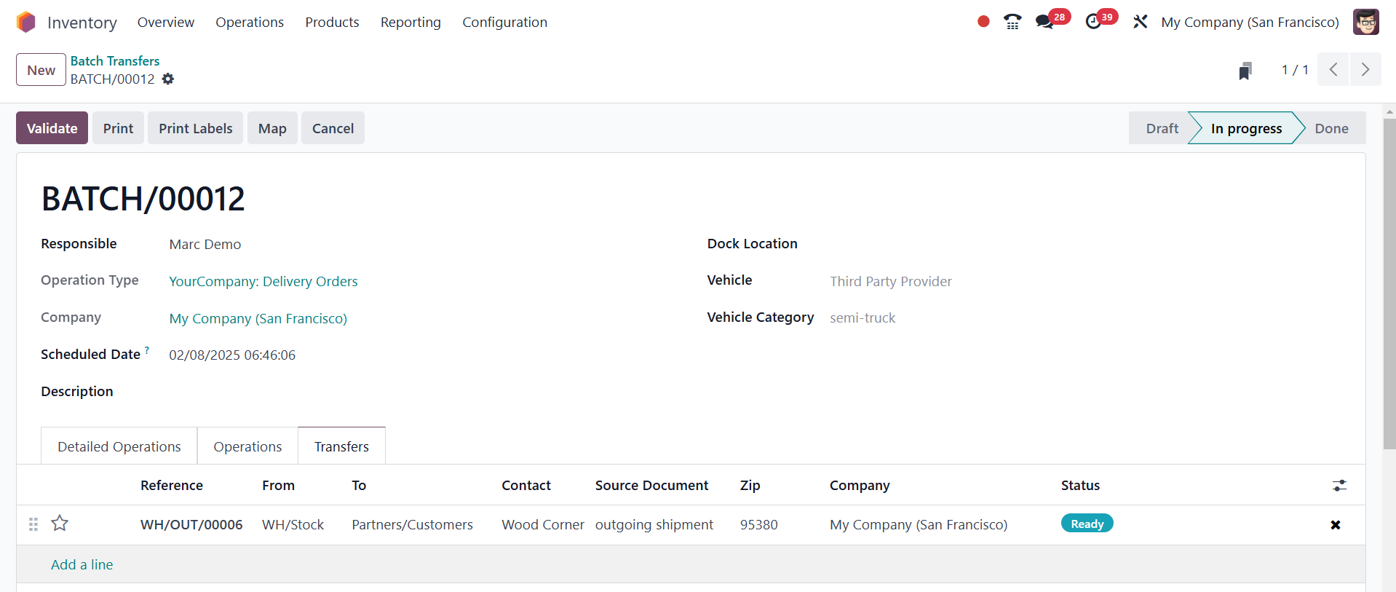Click the Inventory app logo icon
This screenshot has width=1396, height=592.
pyautogui.click(x=26, y=23)
